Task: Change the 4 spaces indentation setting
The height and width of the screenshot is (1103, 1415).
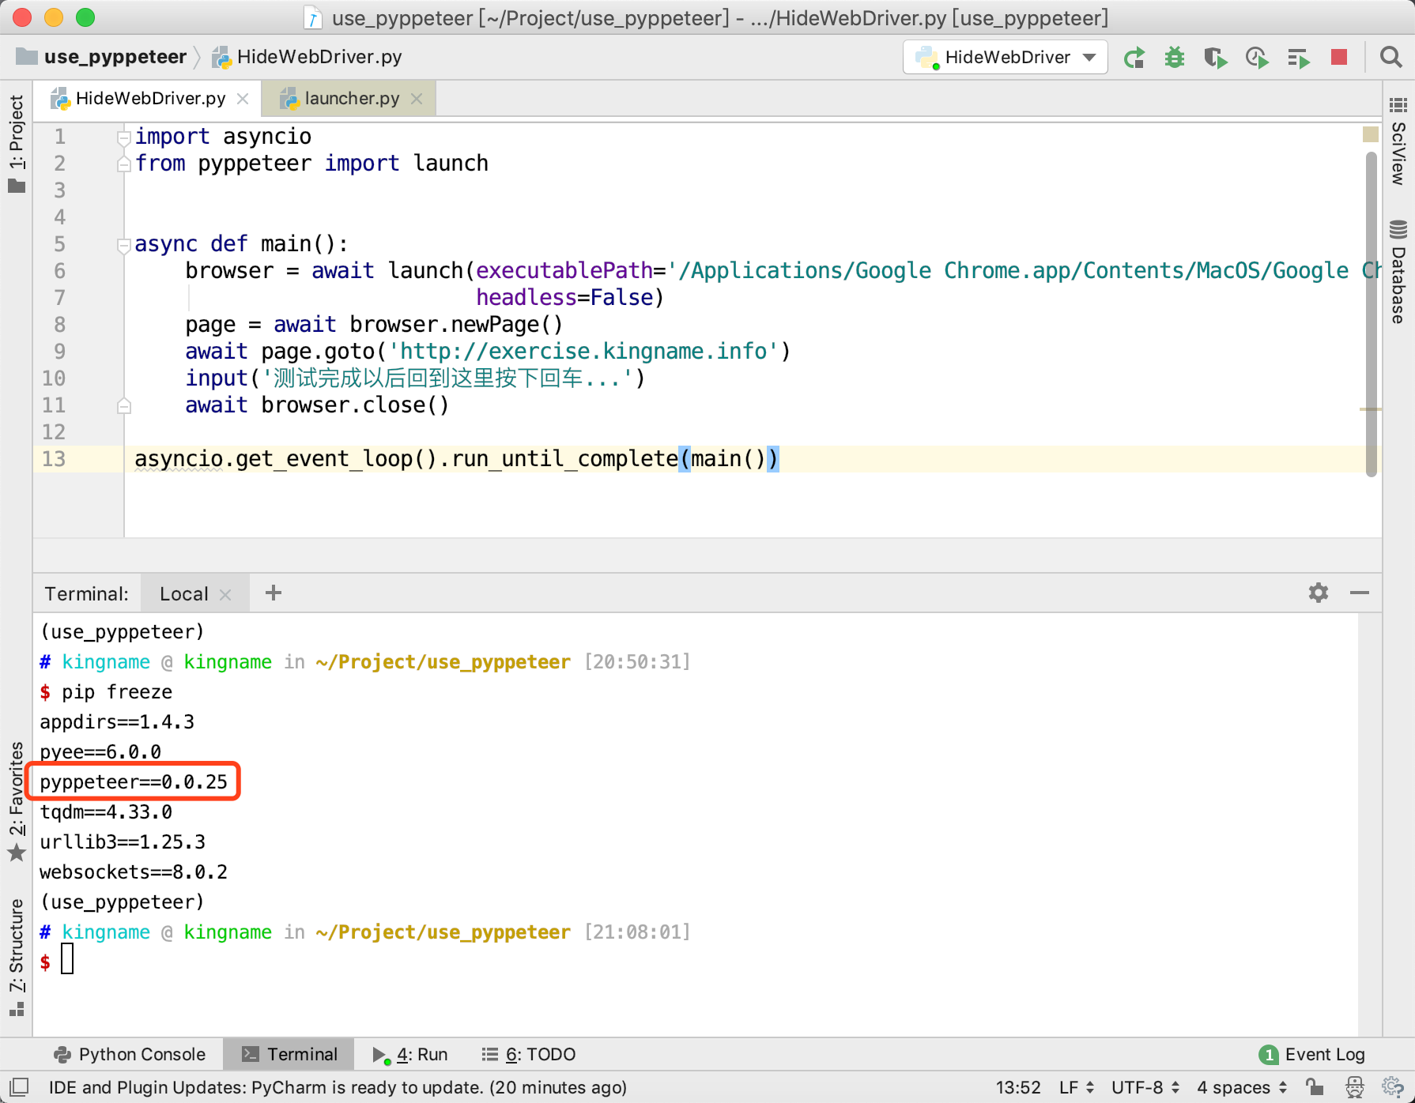Action: 1242,1087
